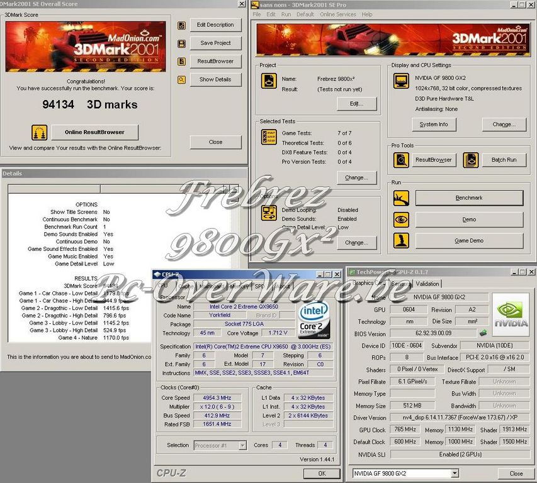
Task: Click the Batch Run icon
Action: 470,160
